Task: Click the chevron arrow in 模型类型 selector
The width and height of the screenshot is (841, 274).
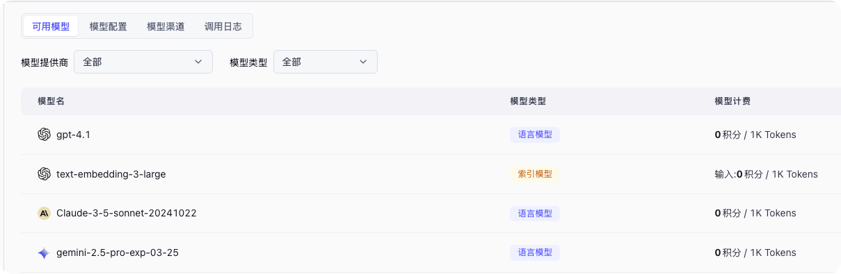Action: (x=363, y=62)
